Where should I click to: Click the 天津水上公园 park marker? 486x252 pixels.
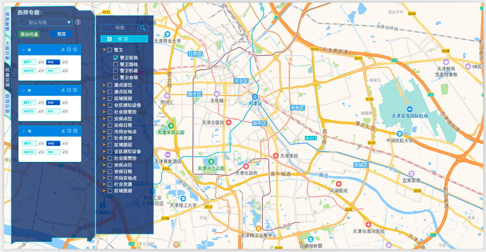211,162
